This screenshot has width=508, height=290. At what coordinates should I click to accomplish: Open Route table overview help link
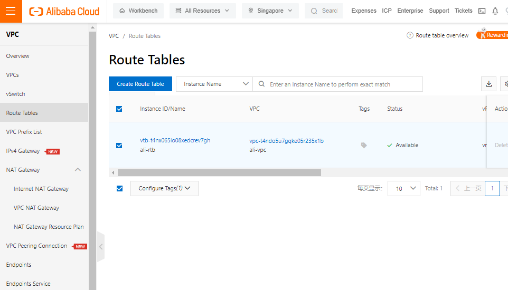[442, 35]
